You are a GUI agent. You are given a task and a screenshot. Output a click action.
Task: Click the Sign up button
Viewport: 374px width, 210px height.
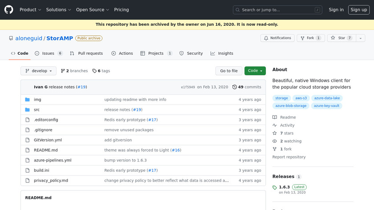[x=358, y=9]
